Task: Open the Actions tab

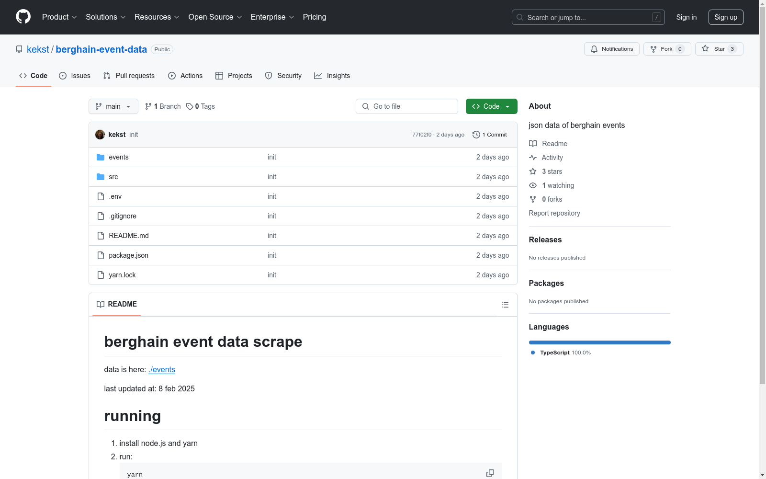Action: tap(185, 76)
